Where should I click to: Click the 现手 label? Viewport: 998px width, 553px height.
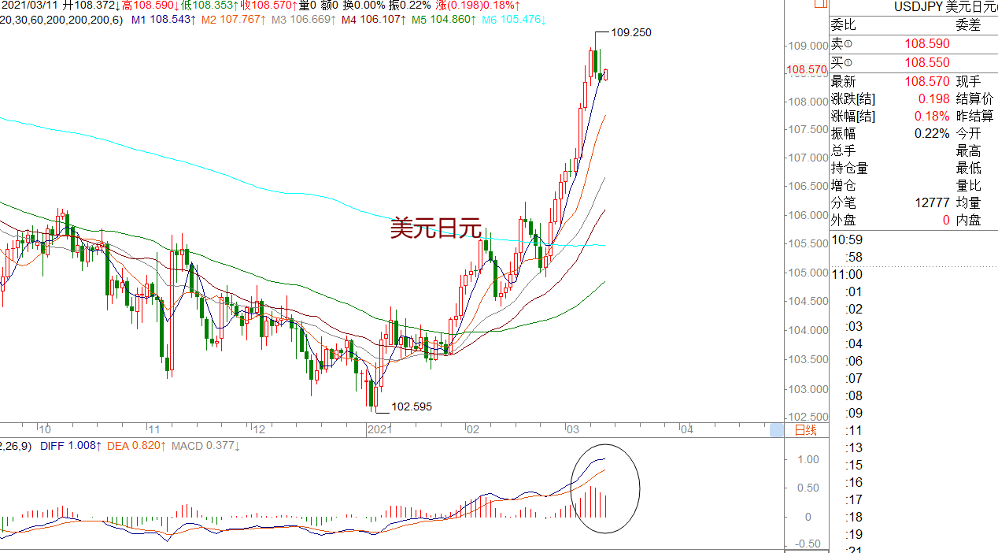tap(969, 82)
